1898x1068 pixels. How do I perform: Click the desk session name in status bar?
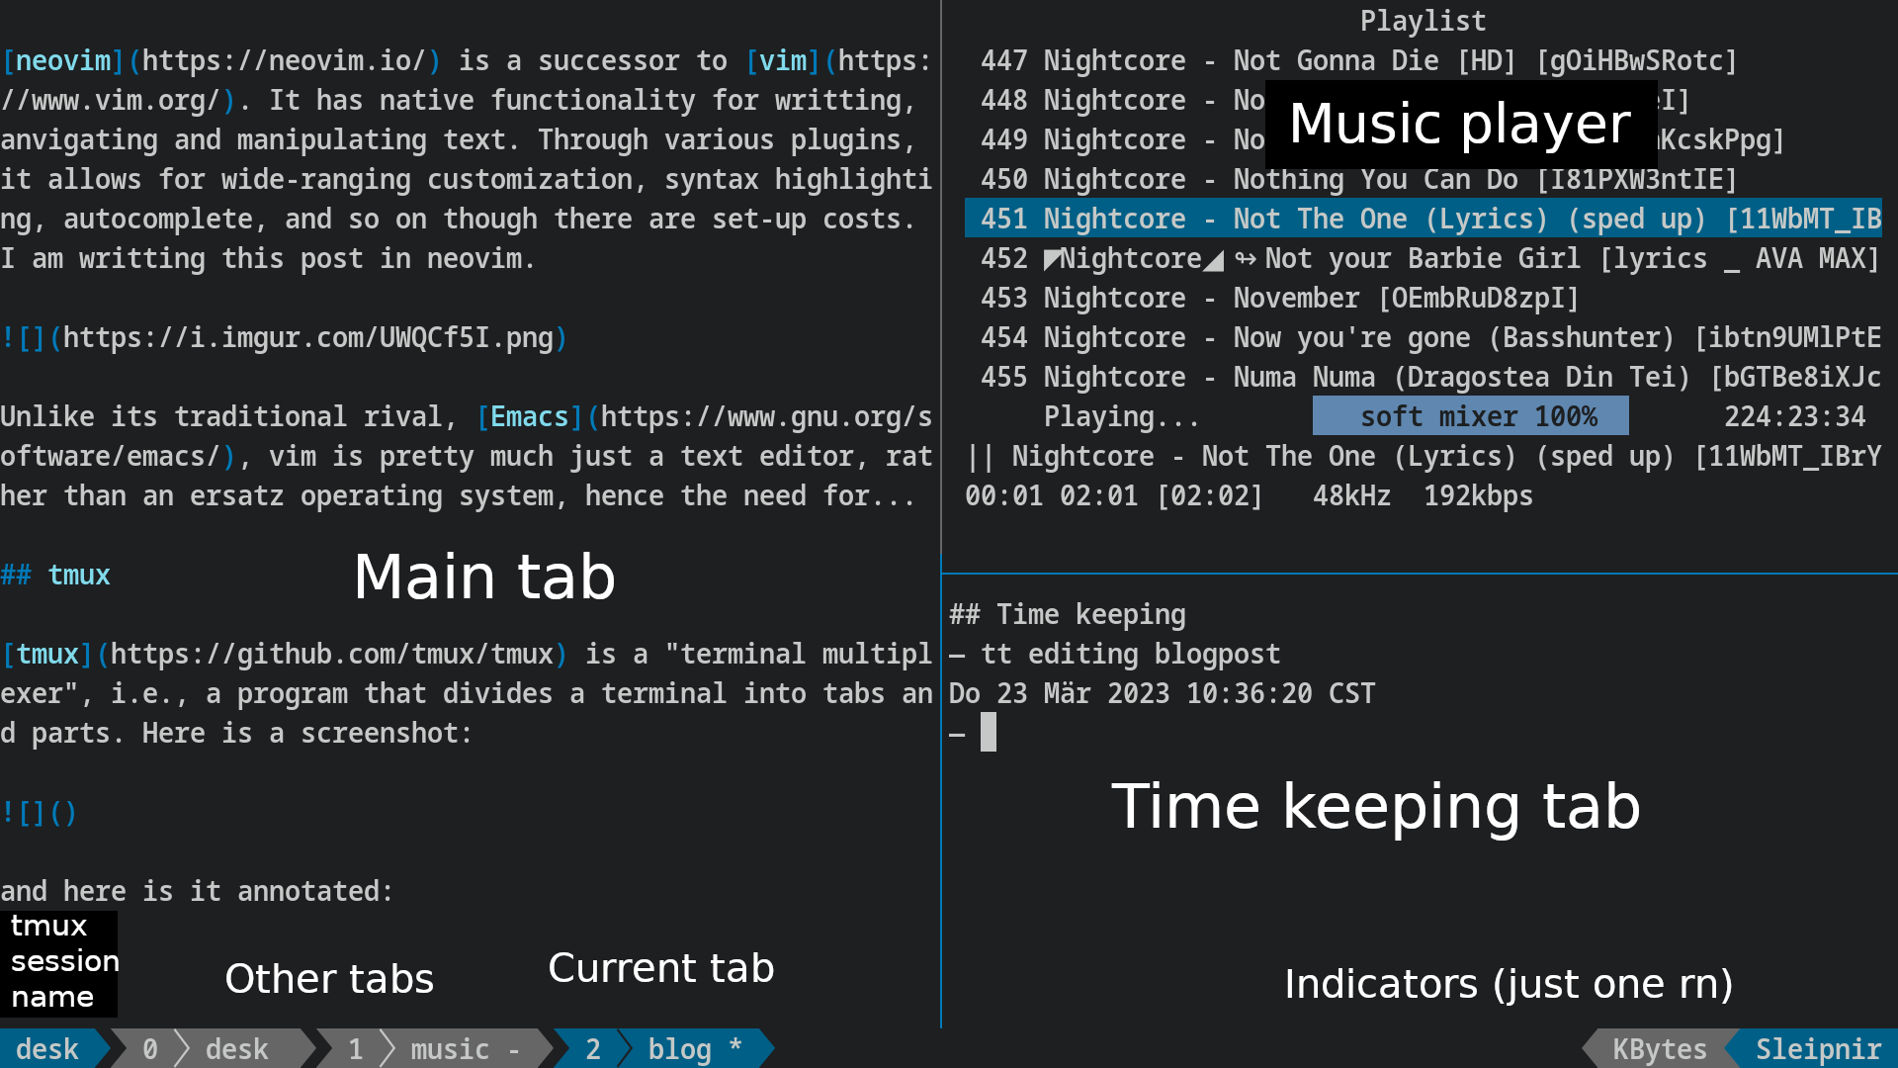47,1048
